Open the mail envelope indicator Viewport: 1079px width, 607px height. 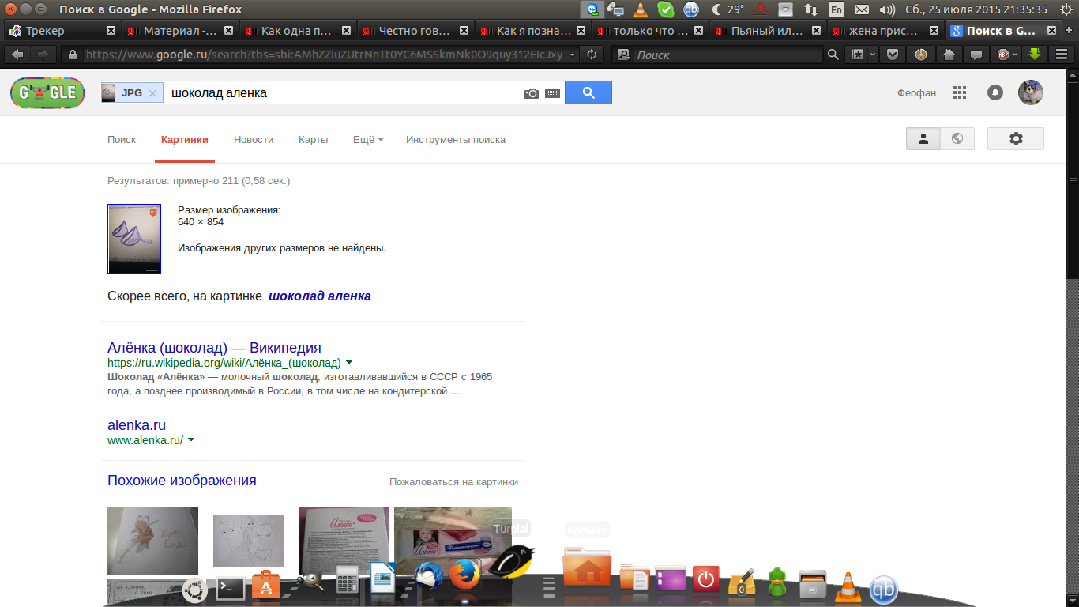[862, 9]
